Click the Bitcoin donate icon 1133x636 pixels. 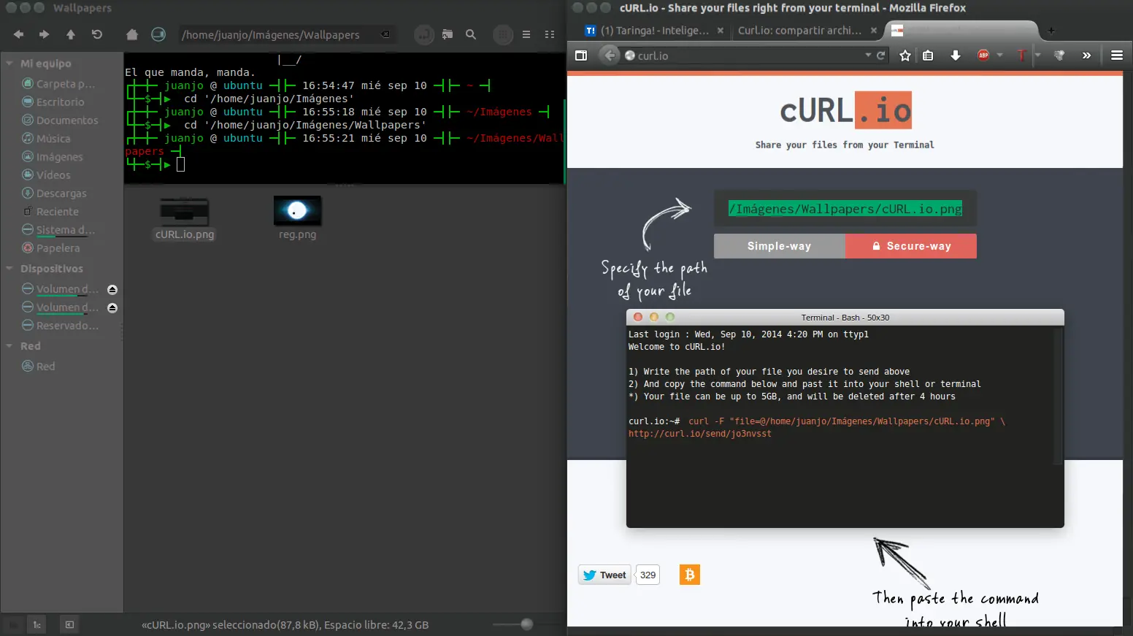coord(690,575)
